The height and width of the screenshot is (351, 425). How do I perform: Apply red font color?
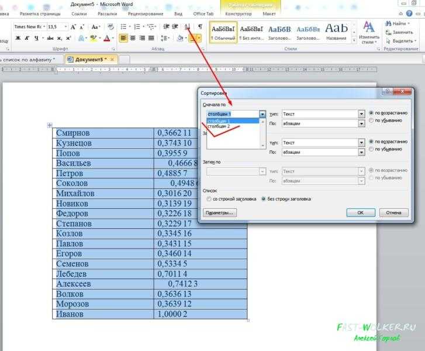(108, 38)
